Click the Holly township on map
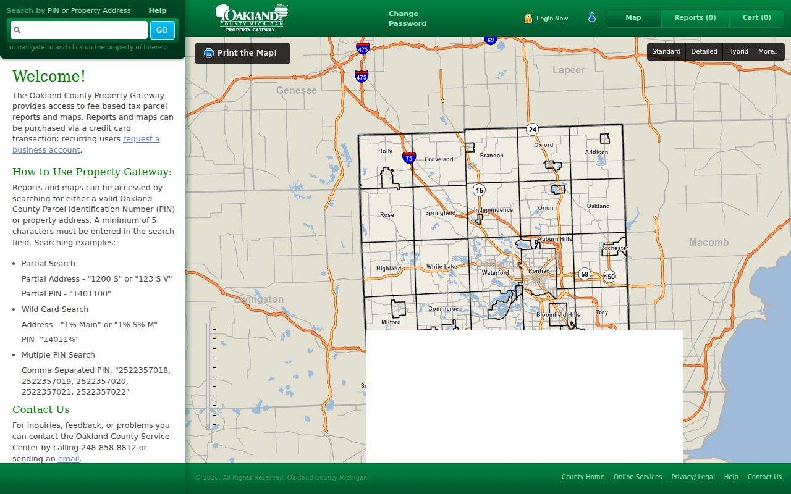The height and width of the screenshot is (494, 791). [385, 151]
